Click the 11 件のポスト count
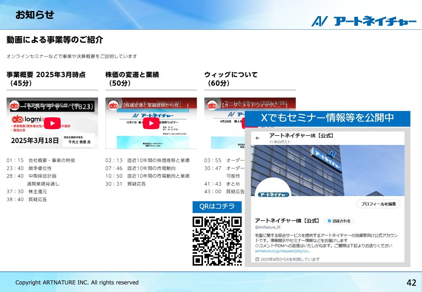The height and width of the screenshot is (292, 422). click(280, 142)
